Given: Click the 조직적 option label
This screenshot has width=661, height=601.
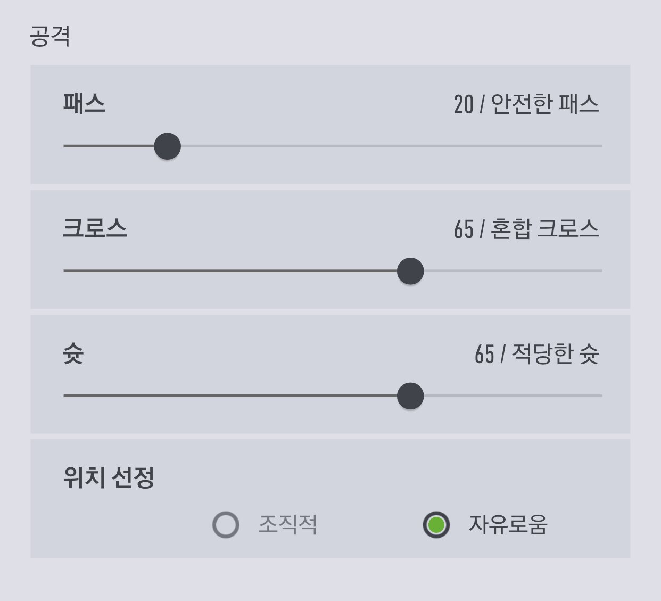Looking at the screenshot, I should coord(287,525).
